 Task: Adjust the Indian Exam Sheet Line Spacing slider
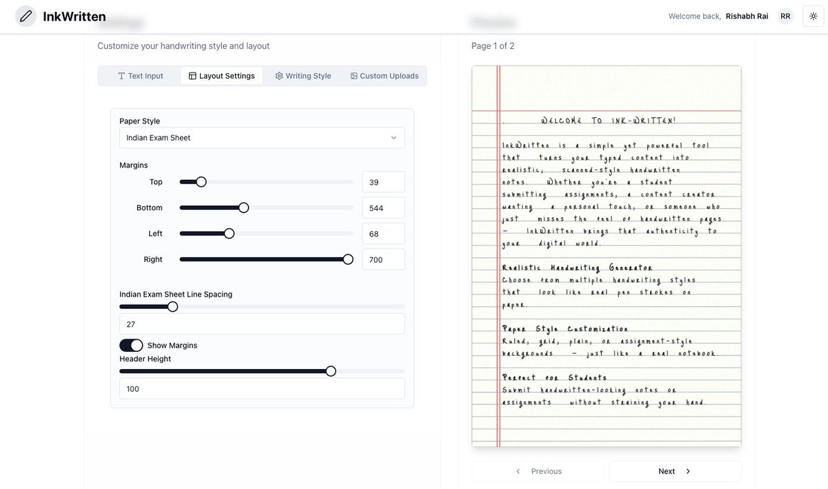click(x=172, y=306)
